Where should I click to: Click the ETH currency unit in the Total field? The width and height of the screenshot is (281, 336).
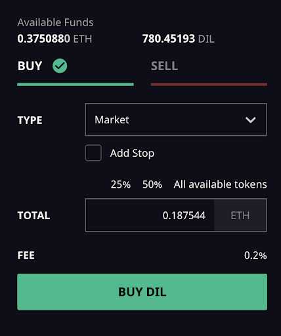[240, 215]
